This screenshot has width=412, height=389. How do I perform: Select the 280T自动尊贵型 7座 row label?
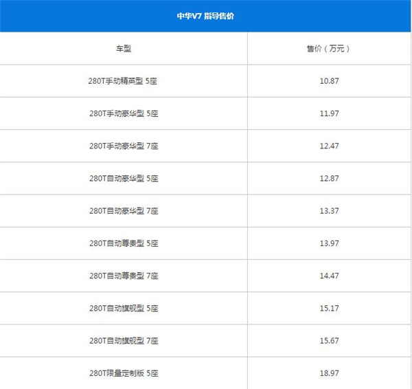(124, 276)
